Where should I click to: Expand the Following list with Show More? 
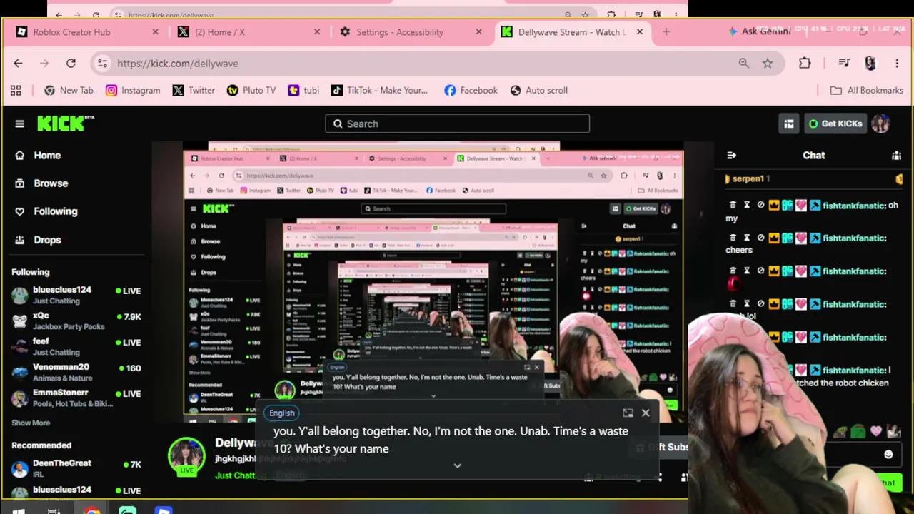(31, 423)
